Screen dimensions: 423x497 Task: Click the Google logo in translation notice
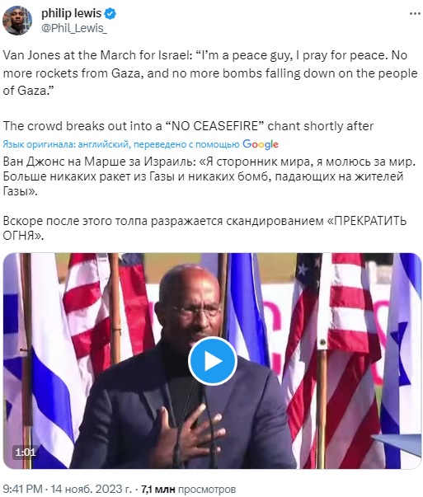pyautogui.click(x=261, y=144)
